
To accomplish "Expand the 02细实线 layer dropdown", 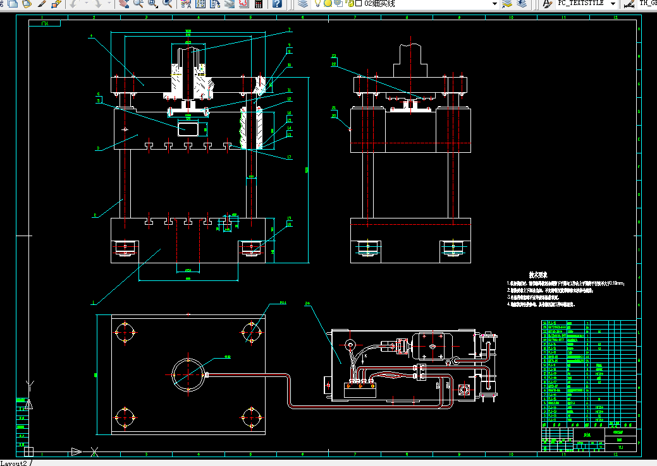I will pos(494,4).
